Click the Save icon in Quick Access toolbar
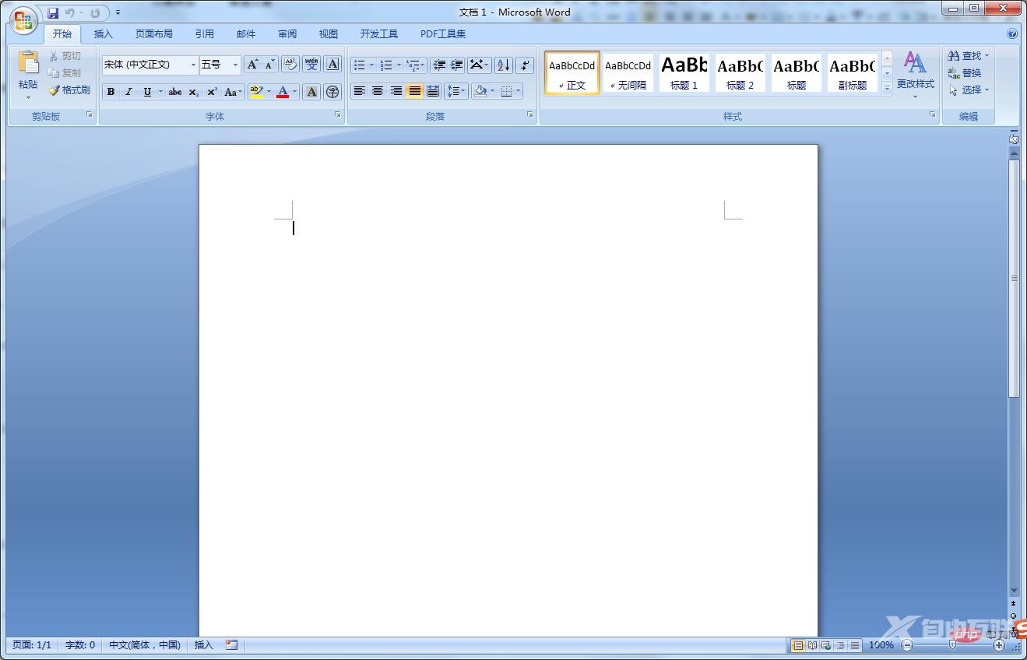The image size is (1027, 660). pos(53,13)
